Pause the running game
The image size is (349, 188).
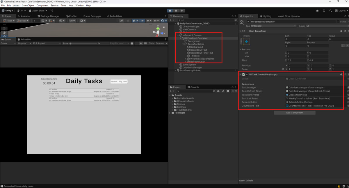176,11
